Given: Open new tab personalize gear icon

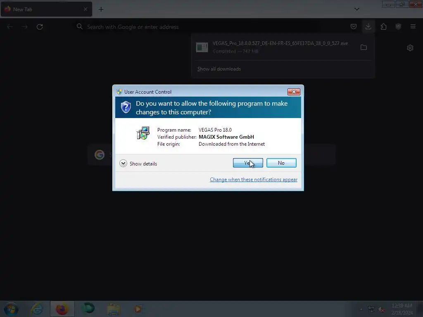Looking at the screenshot, I should click(x=410, y=48).
